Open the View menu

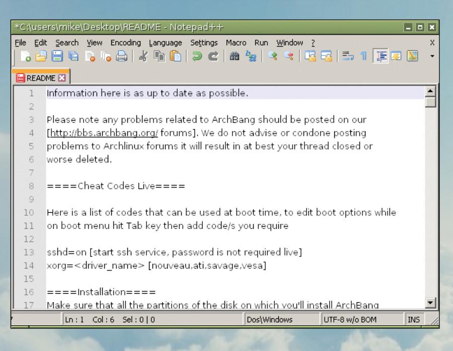[x=95, y=43]
